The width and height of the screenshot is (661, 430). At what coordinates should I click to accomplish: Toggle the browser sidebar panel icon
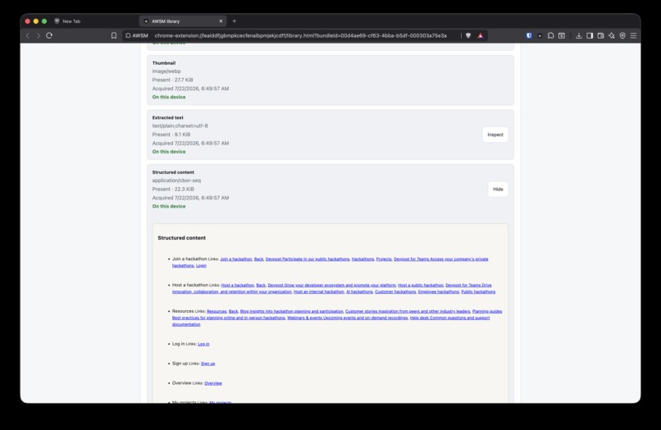pos(590,35)
